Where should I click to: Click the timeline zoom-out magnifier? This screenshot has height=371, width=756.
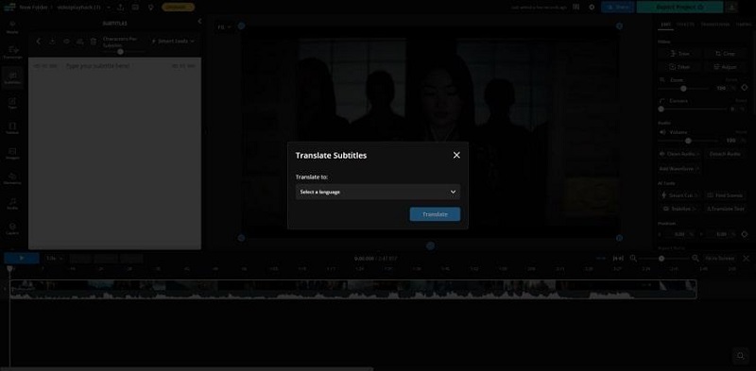point(633,259)
